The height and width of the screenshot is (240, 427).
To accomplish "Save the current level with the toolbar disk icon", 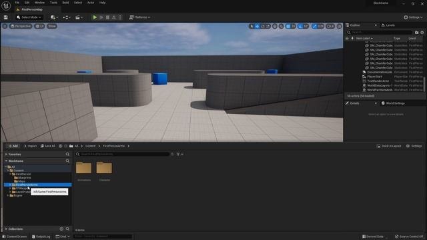I will [6, 17].
